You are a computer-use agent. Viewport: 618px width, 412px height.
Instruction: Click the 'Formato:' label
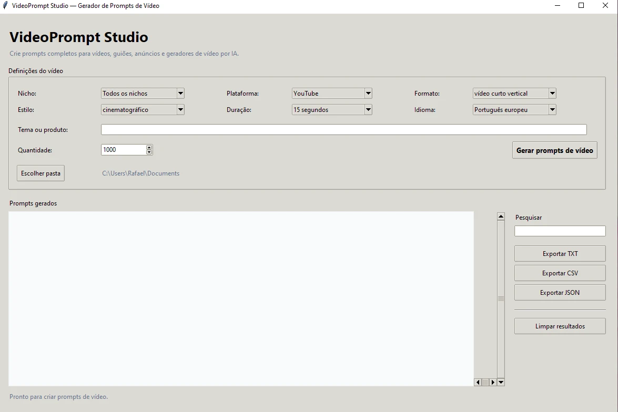(x=427, y=94)
